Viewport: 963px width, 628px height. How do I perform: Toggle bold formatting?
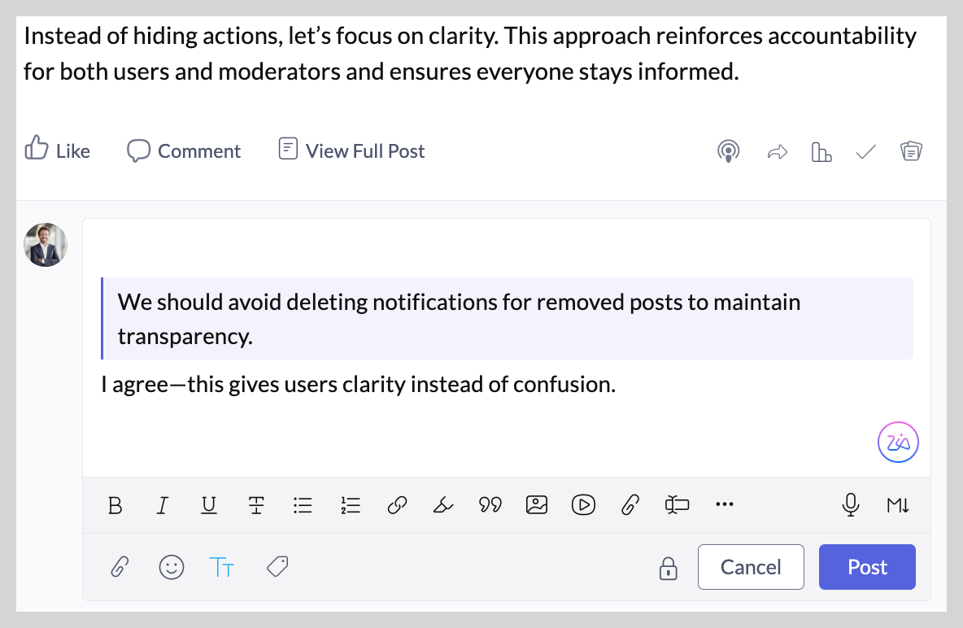point(115,505)
